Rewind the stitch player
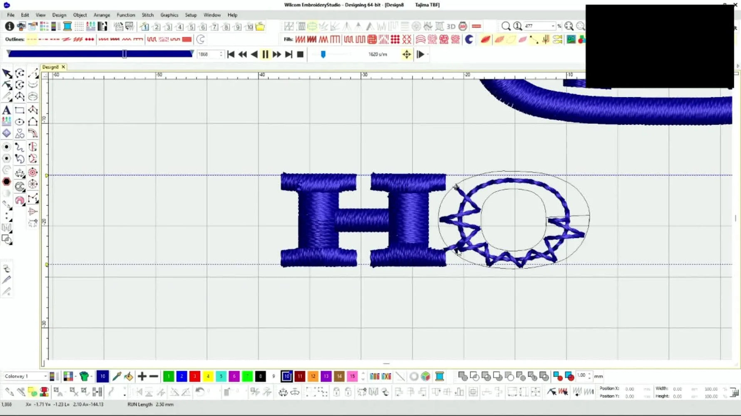This screenshot has height=416, width=741. pyautogui.click(x=242, y=54)
